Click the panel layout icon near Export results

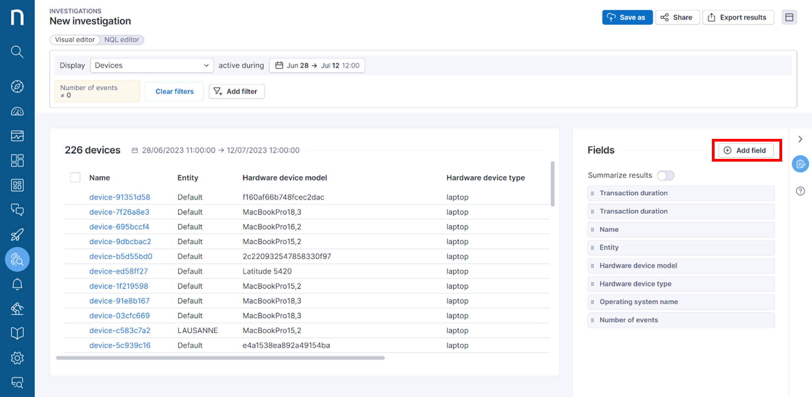(790, 17)
